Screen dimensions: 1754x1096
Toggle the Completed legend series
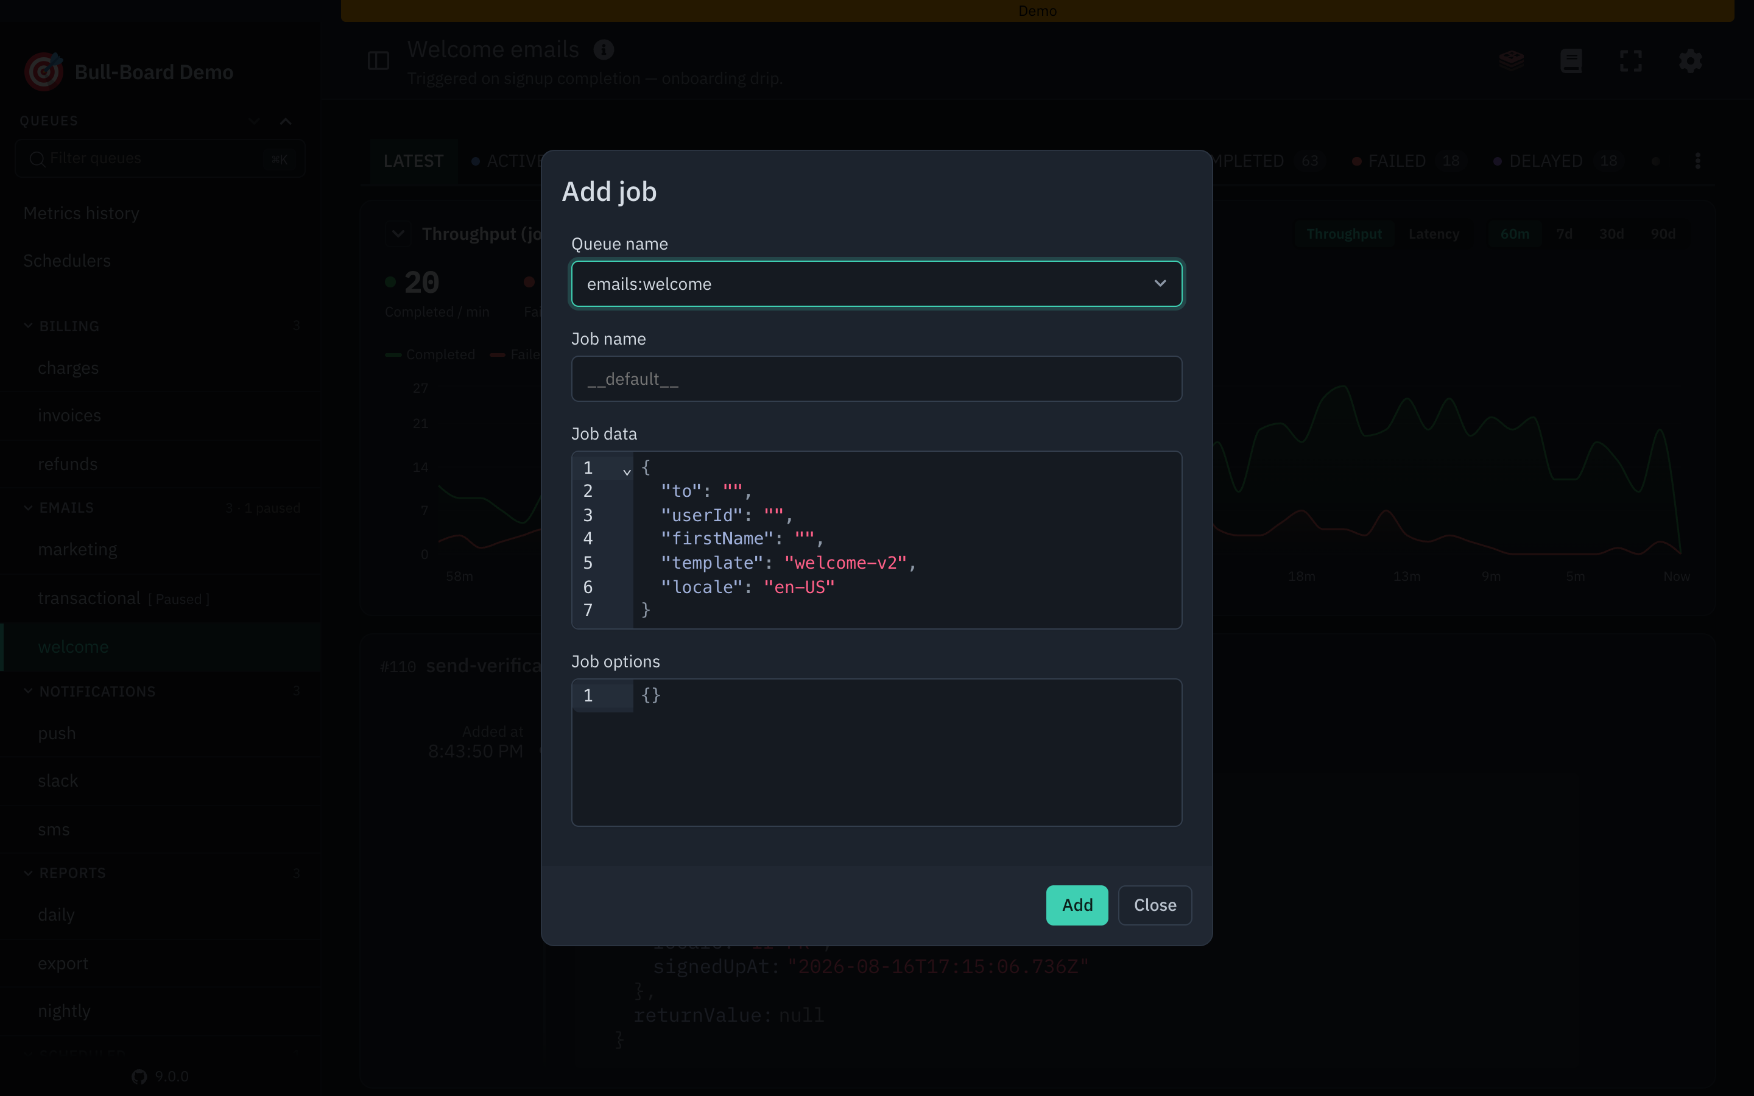coord(431,354)
